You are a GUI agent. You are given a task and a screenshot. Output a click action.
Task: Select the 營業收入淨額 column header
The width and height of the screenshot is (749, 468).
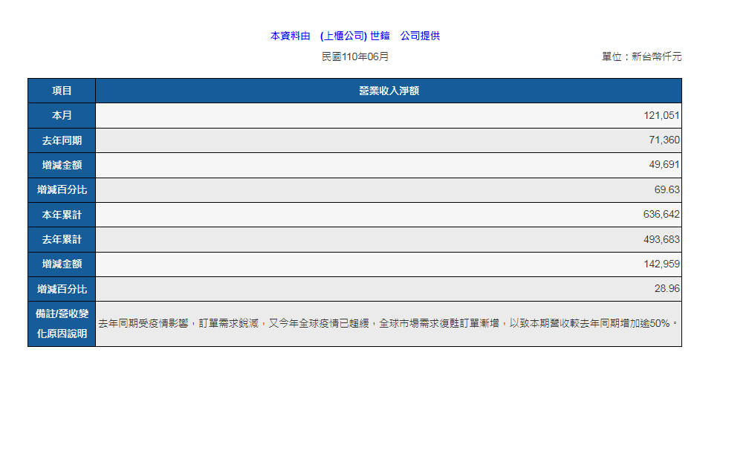389,91
